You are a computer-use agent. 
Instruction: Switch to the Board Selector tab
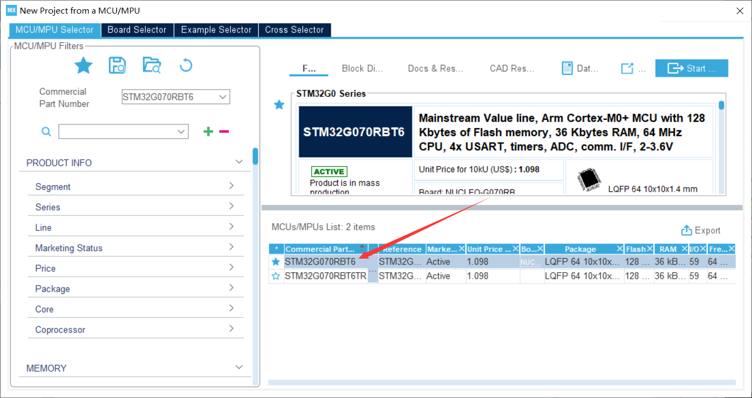point(137,30)
